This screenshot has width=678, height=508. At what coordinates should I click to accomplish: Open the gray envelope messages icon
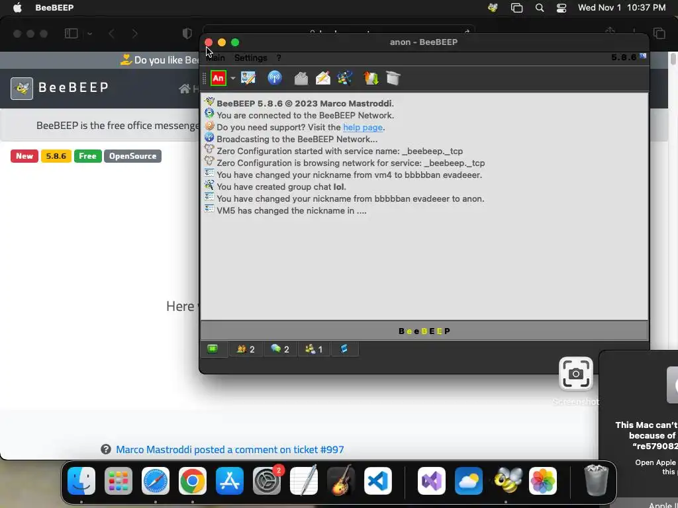(x=301, y=78)
